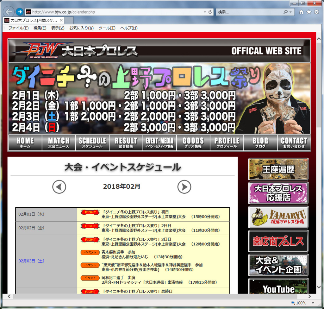This screenshot has height=309, width=324.
Task: Open the ヘルプ(H) menu
Action: tap(129, 28)
